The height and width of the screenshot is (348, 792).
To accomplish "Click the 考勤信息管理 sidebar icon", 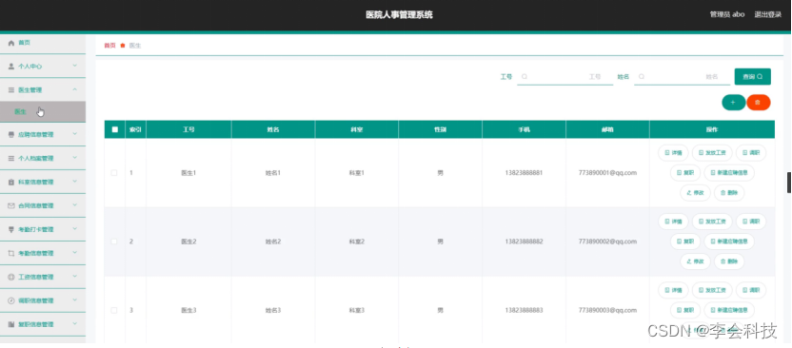I will click(11, 253).
